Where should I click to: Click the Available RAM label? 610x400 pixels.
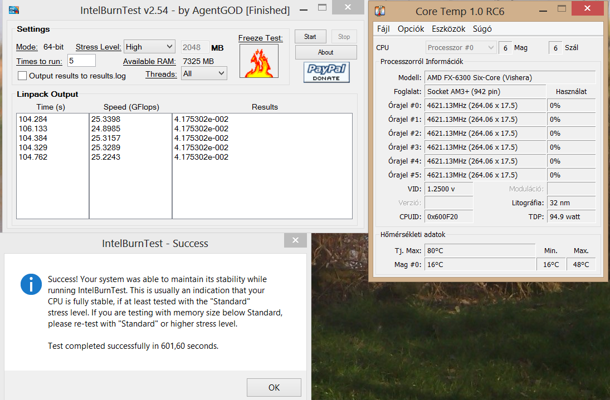coord(149,61)
